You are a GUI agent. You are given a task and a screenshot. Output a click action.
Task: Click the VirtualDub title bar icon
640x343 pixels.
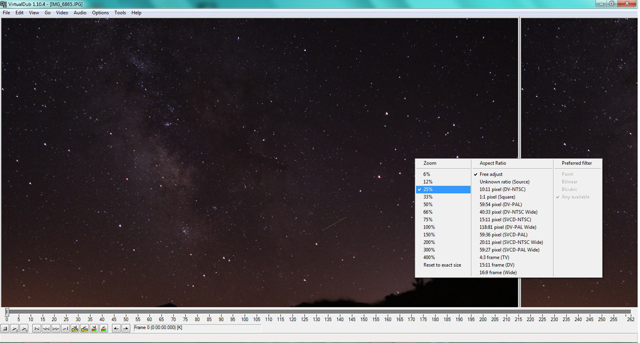(x=4, y=4)
